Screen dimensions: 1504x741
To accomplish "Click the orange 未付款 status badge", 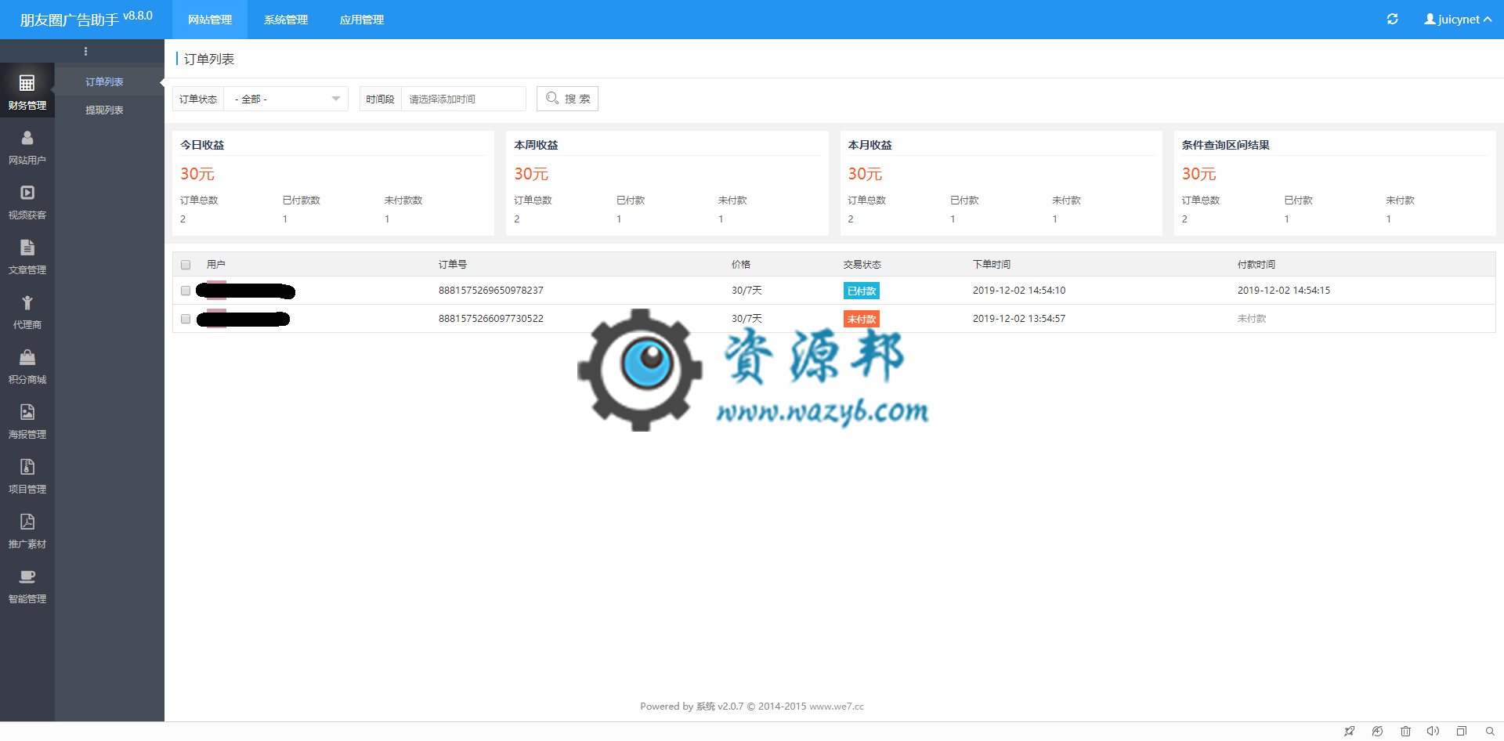I will pyautogui.click(x=862, y=319).
